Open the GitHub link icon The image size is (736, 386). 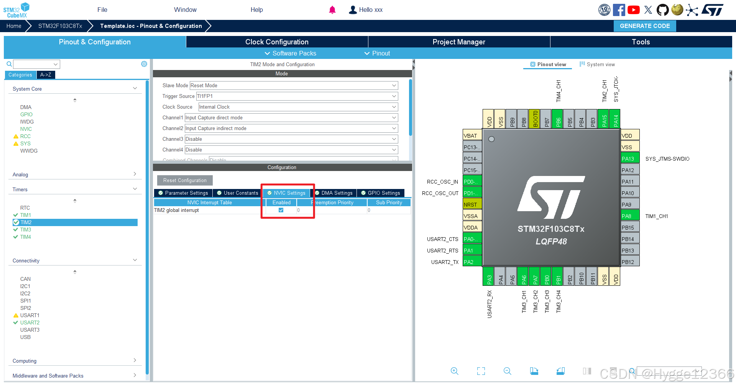(x=662, y=10)
